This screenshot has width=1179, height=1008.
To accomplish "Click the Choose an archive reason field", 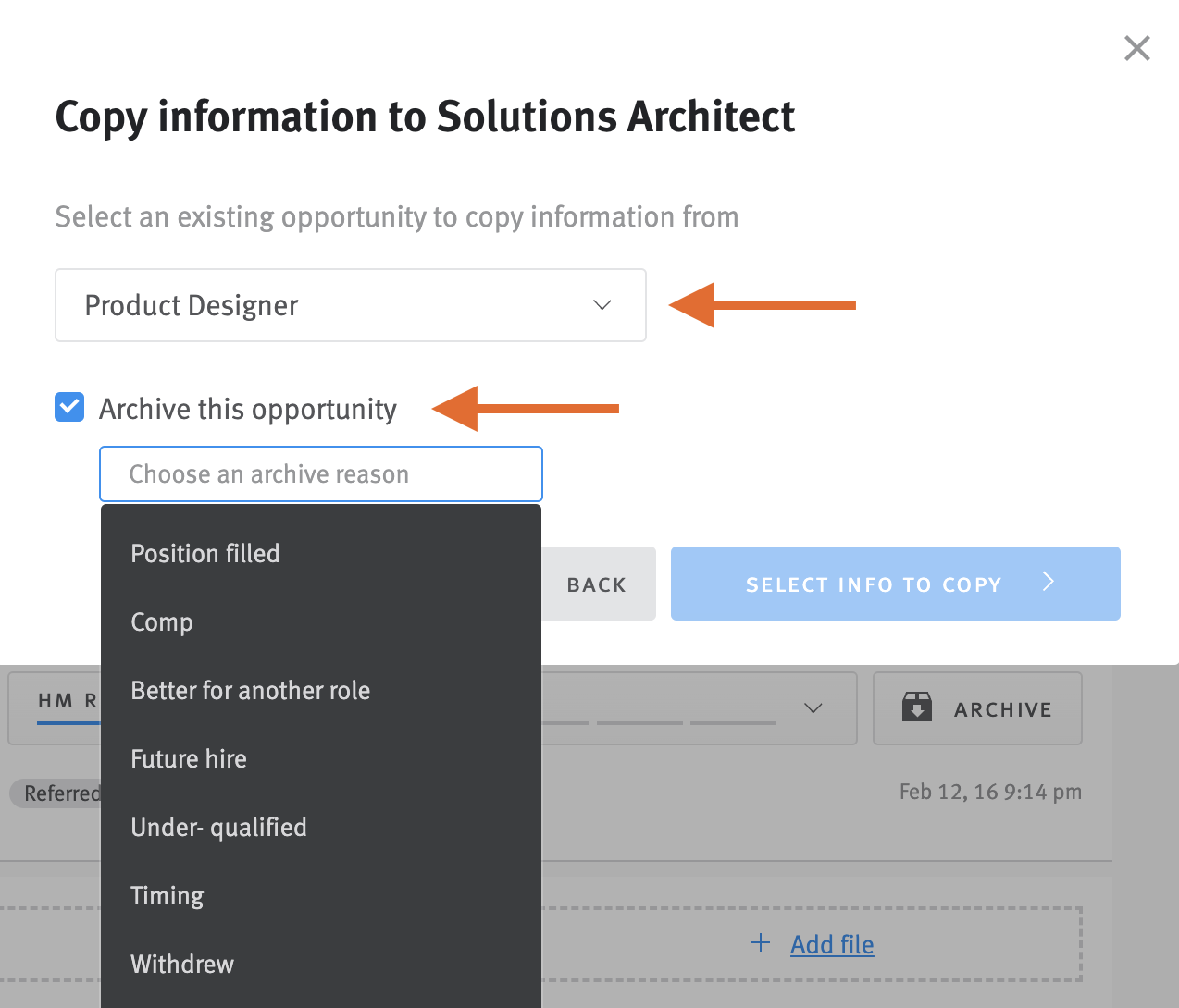I will point(321,474).
